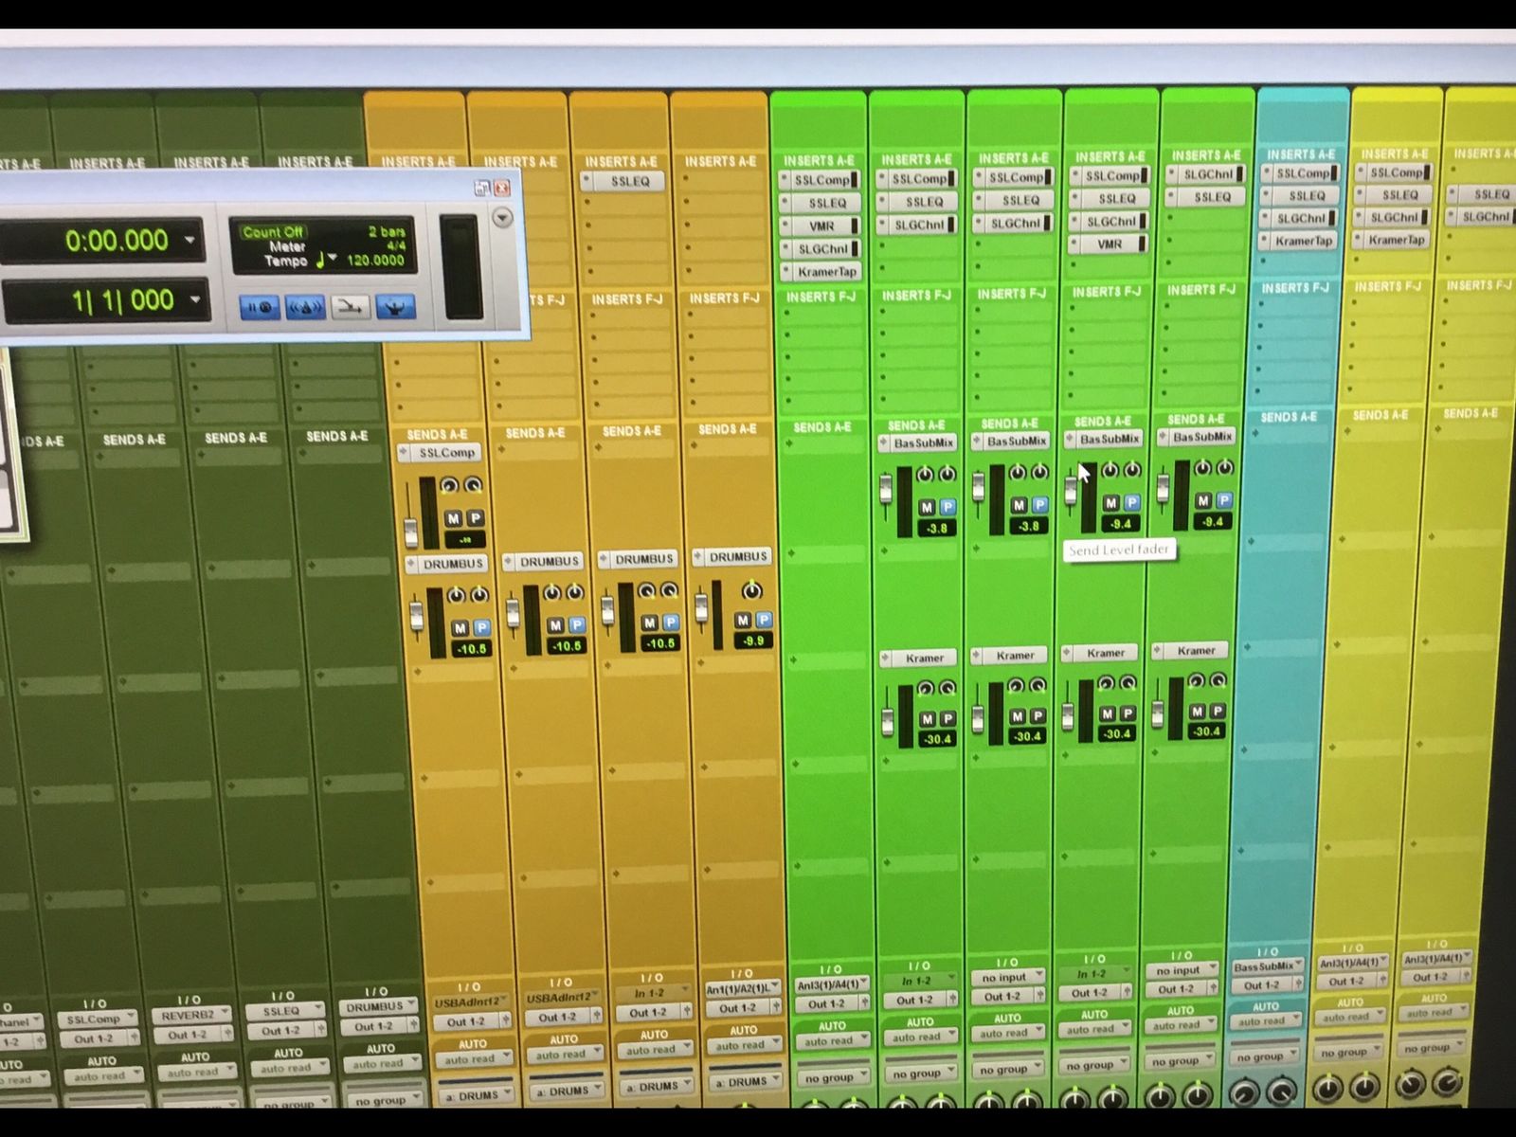Click the MIDI Merge button in transport
Image resolution: width=1516 pixels, height=1137 pixels.
pos(350,307)
